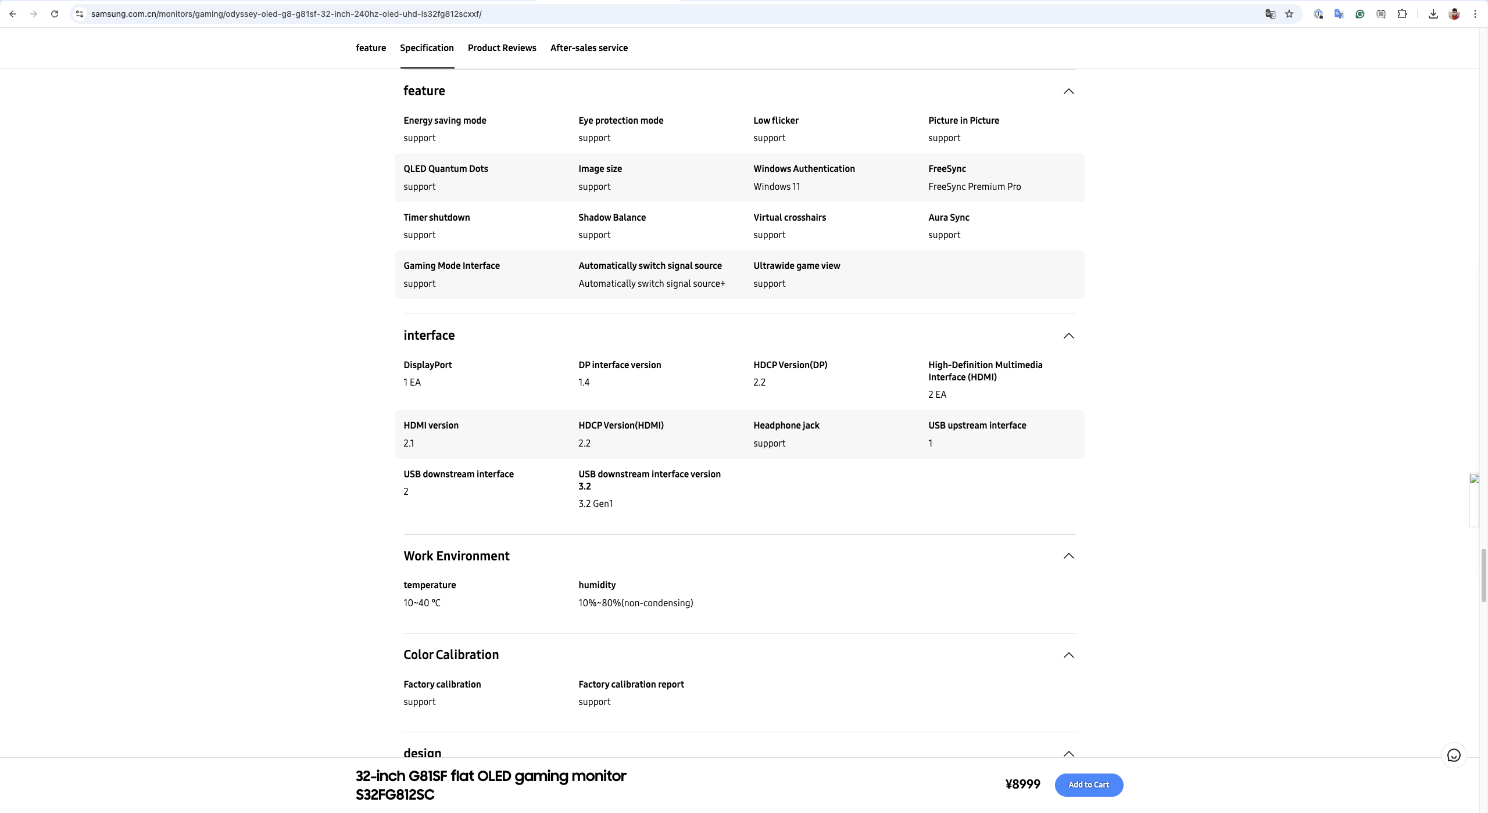Reload the Samsung product page
Viewport: 1488px width, 813px height.
(55, 14)
